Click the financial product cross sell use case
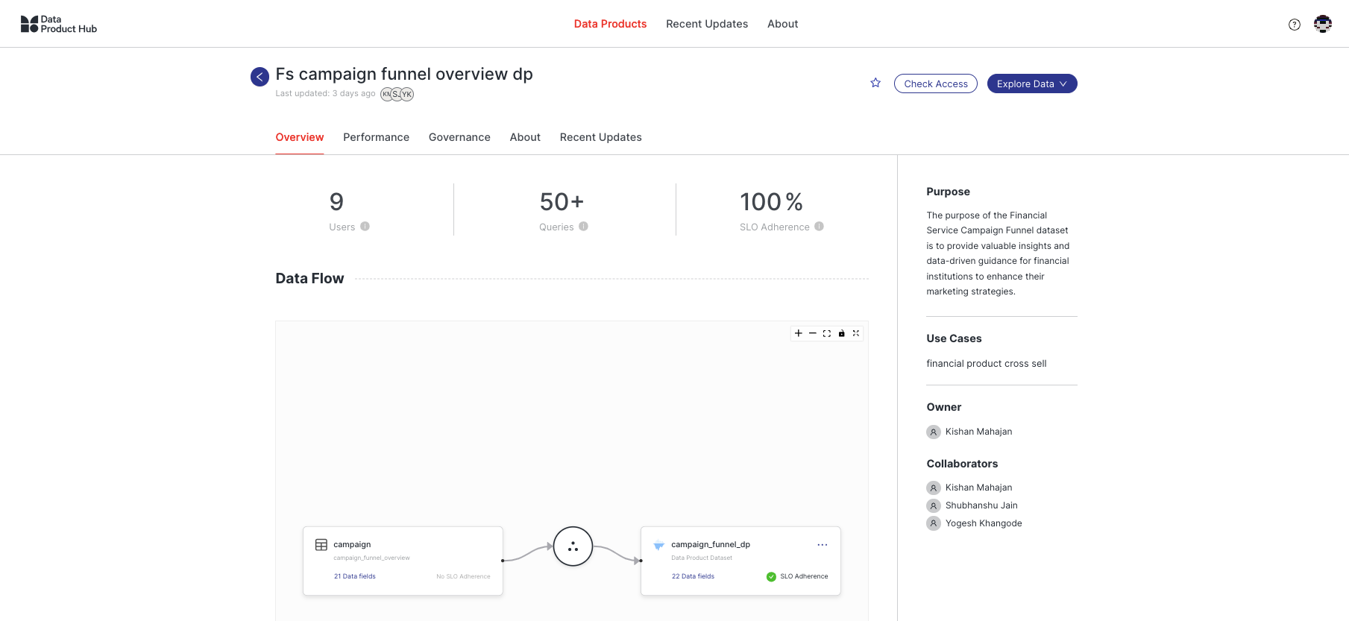Image resolution: width=1349 pixels, height=621 pixels. [x=987, y=364]
